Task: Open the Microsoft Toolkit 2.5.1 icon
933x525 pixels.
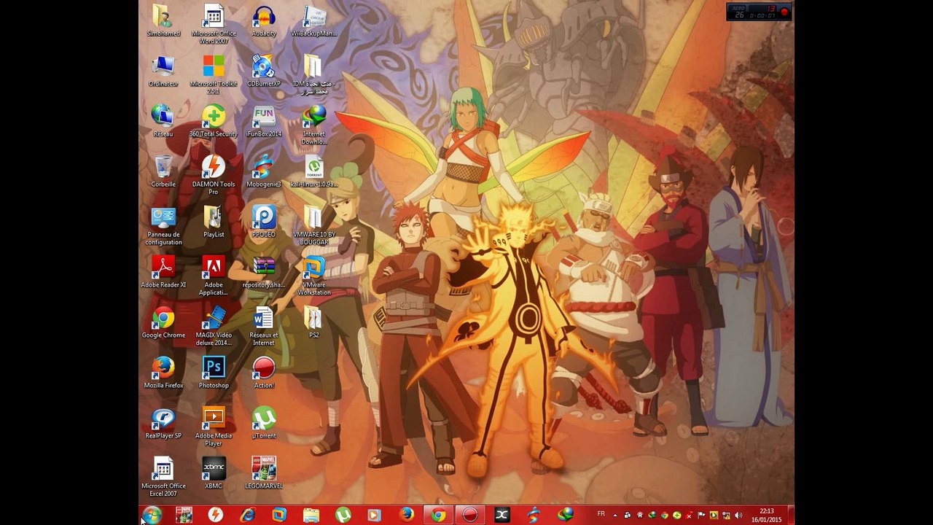Action: [x=214, y=74]
